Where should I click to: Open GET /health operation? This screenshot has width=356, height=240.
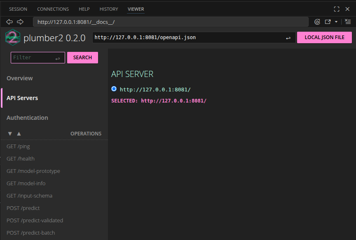[x=21, y=159]
